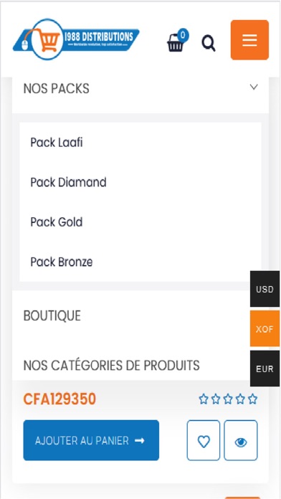Click the 1988 Distributions logo
Image resolution: width=281 pixels, height=499 pixels.
coord(76,39)
